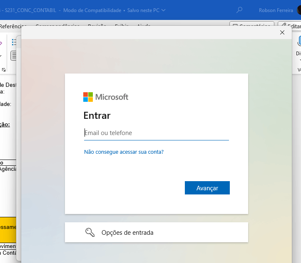The height and width of the screenshot is (263, 301).
Task: Click the Email ou telefone input field
Action: [x=157, y=133]
